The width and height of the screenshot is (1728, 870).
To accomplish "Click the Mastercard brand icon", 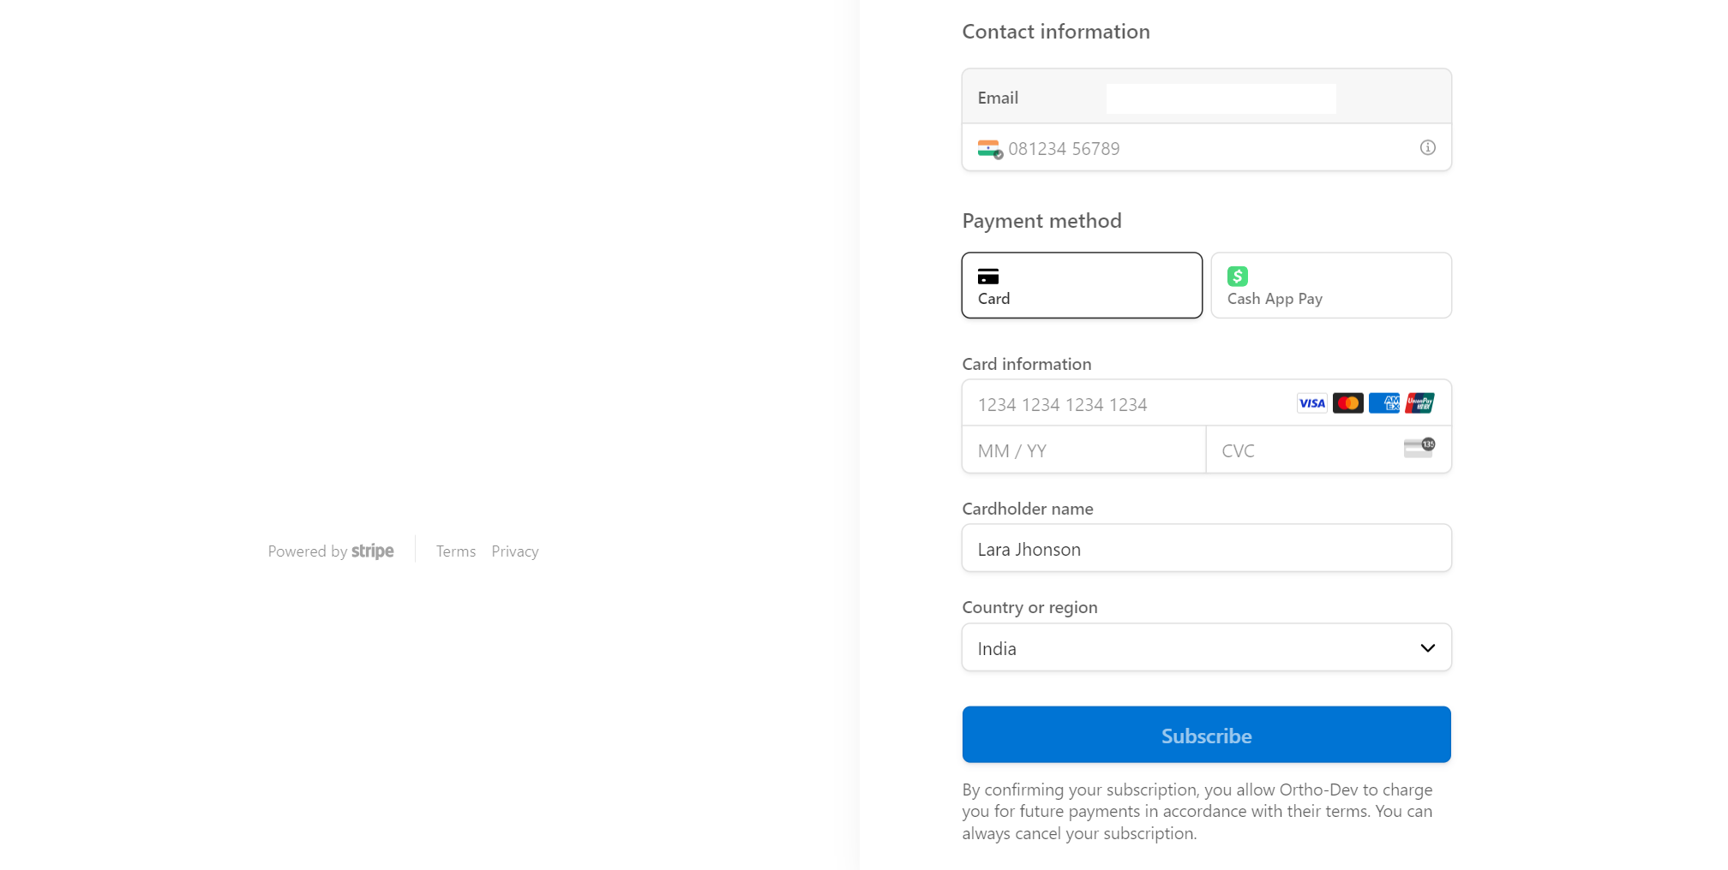I will (x=1348, y=403).
